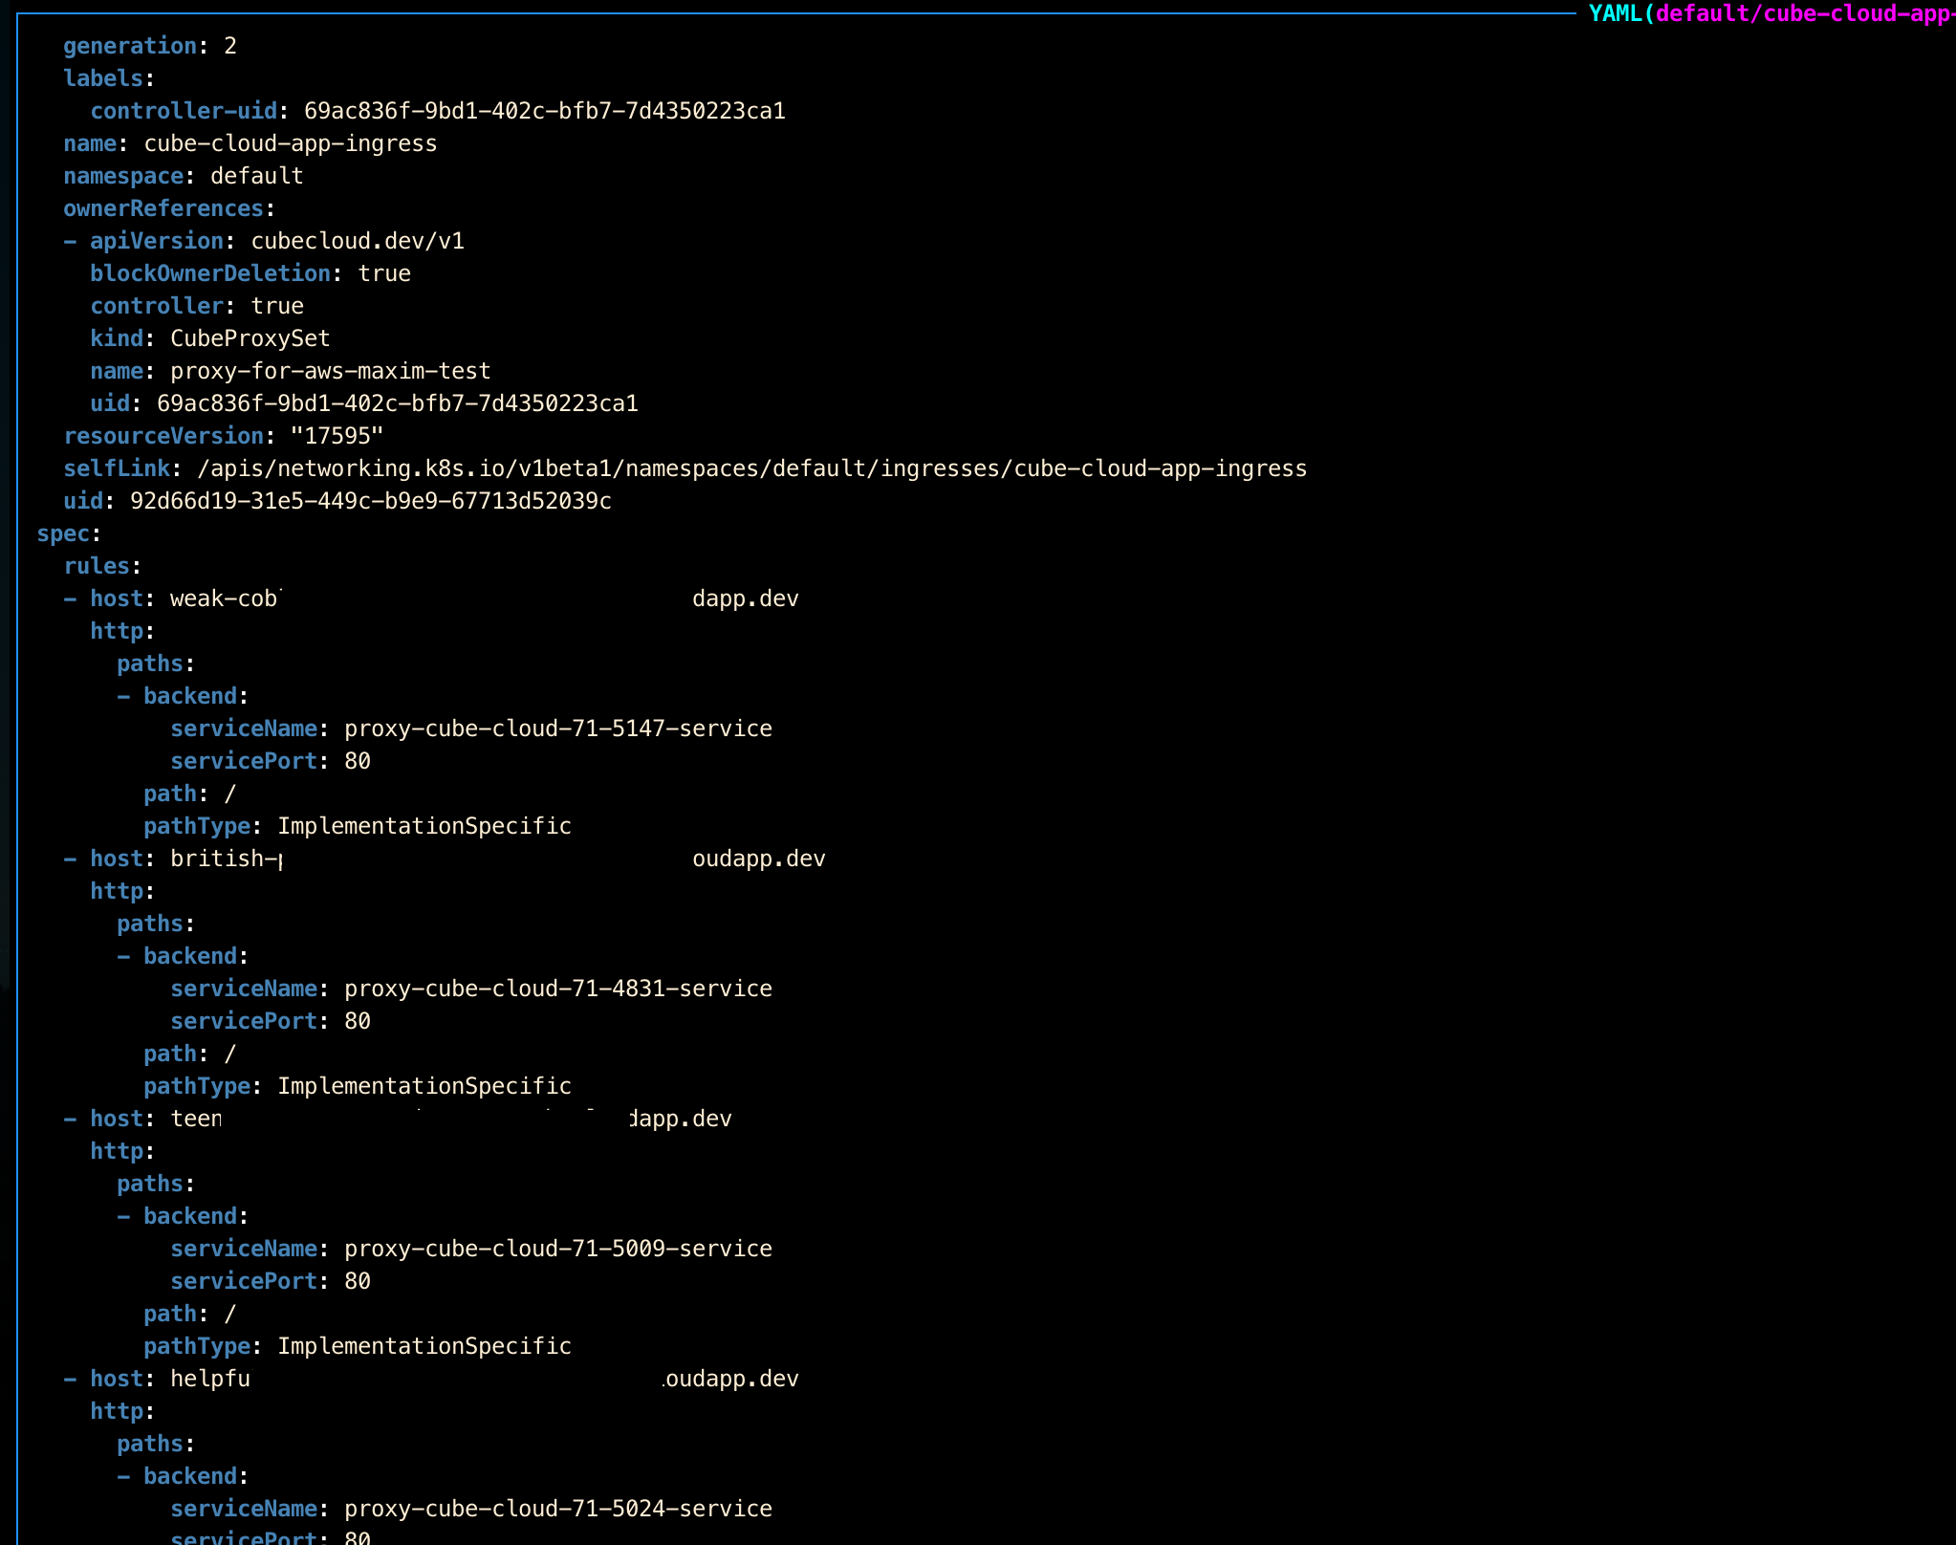
Task: Select serviceName proxy-cube-cloud-71-5147-service
Action: click(x=471, y=729)
